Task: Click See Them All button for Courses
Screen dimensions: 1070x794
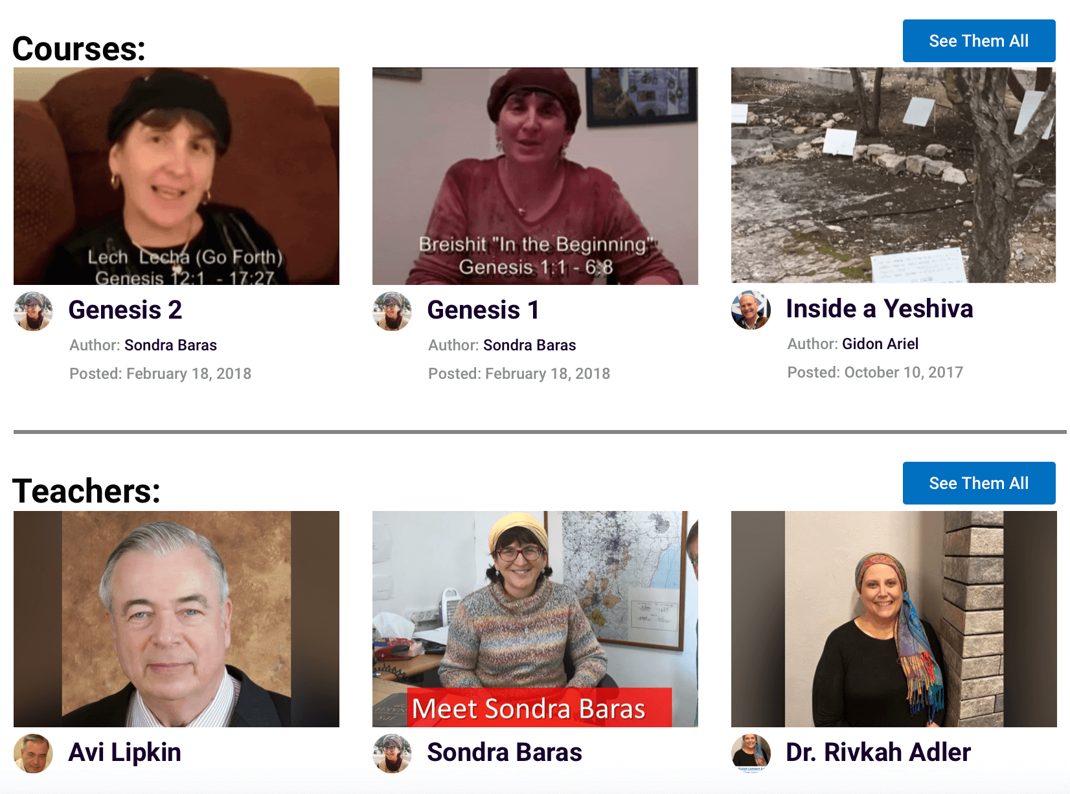Action: (x=979, y=41)
